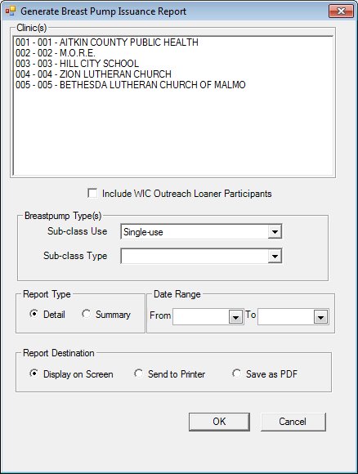Screen dimensions: 358x474
Task: Click the dialog title bar application icon
Action: [11, 11]
